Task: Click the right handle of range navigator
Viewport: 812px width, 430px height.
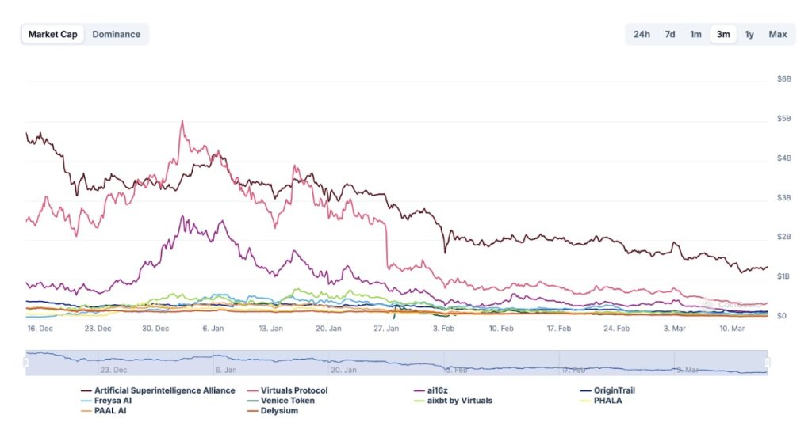Action: 768,363
